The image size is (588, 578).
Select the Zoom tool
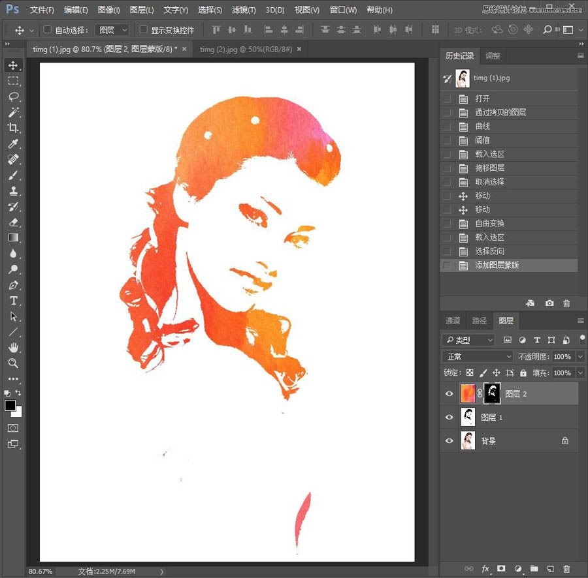pos(13,363)
